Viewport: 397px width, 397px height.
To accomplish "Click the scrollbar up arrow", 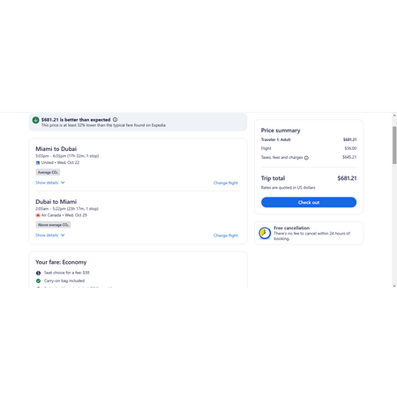I will (x=394, y=116).
